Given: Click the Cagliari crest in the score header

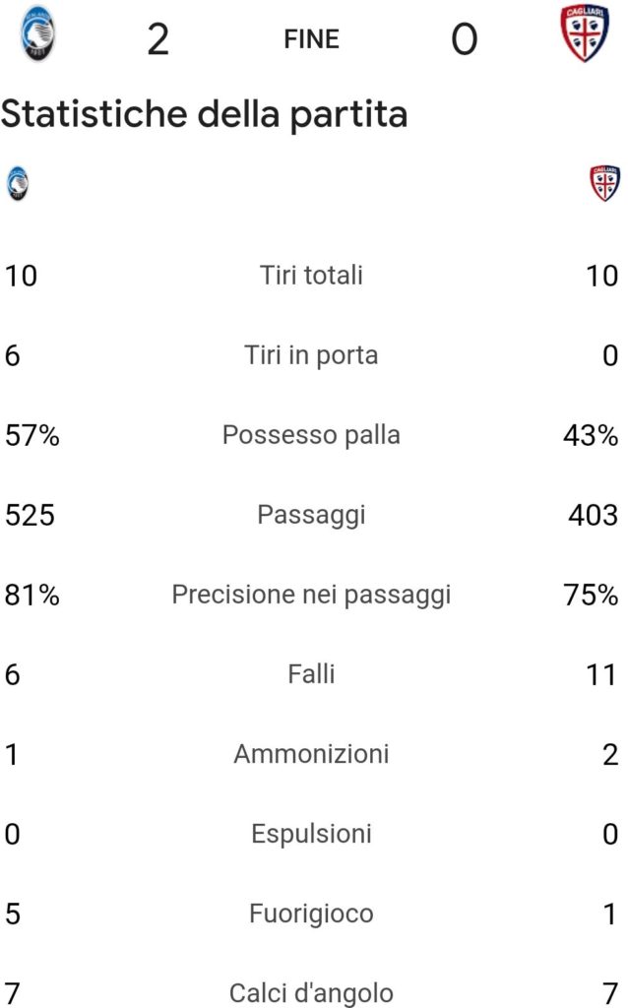Looking at the screenshot, I should pyautogui.click(x=585, y=34).
